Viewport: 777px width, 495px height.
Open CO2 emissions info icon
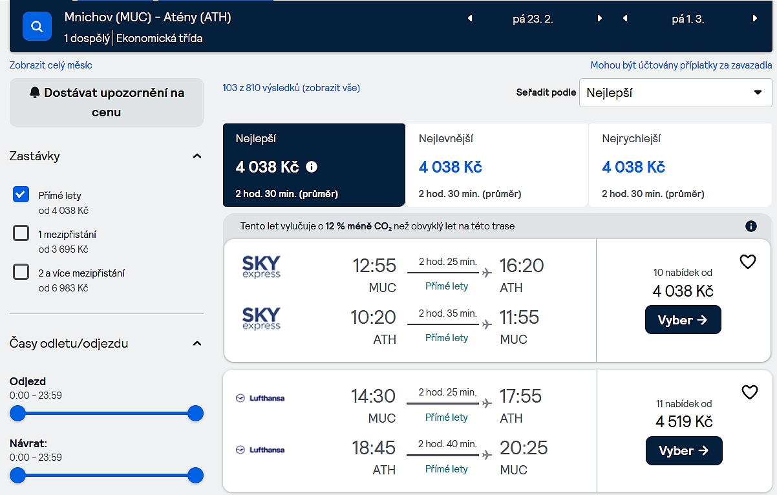click(x=750, y=226)
